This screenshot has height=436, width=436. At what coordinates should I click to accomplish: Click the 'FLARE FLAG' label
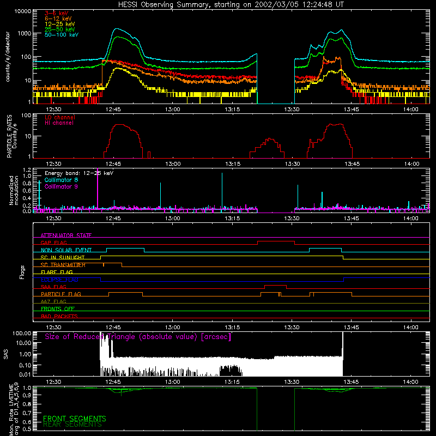click(x=57, y=272)
